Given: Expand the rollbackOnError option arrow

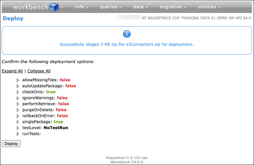Looking at the screenshot, I should (18, 116).
